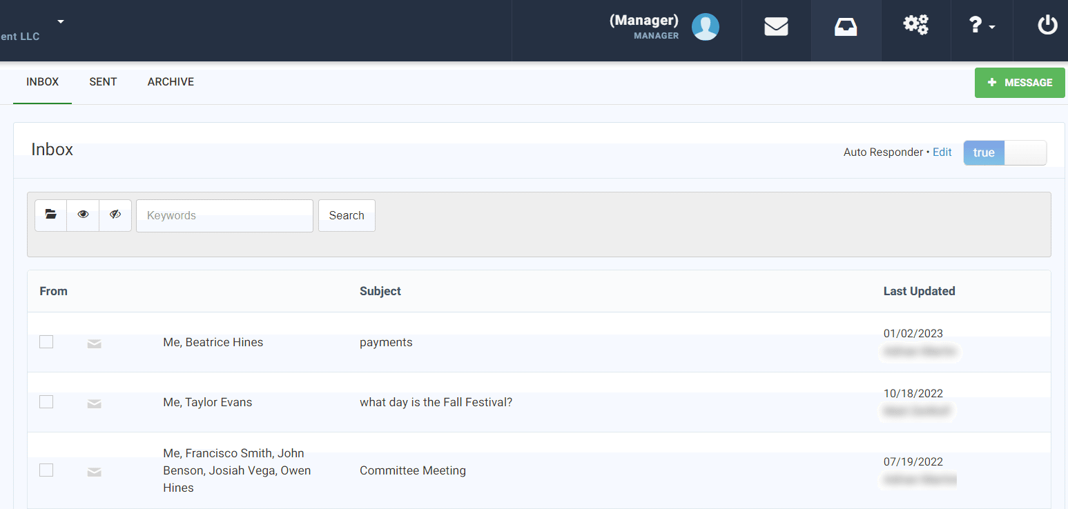
Task: Open 'what day is the Fall Festival?' message
Action: tap(436, 402)
